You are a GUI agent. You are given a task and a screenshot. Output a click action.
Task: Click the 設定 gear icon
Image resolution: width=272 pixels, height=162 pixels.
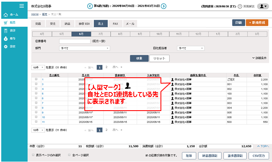pos(6,46)
